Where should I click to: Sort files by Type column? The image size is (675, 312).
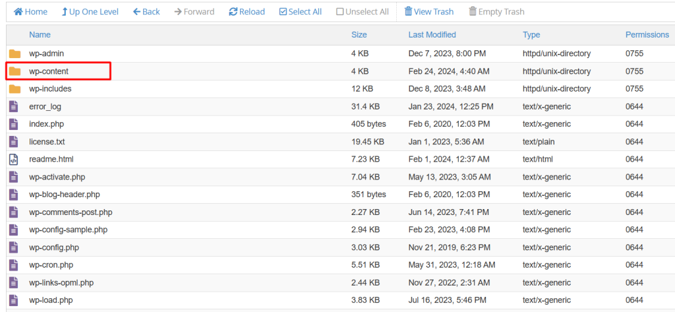(x=531, y=35)
